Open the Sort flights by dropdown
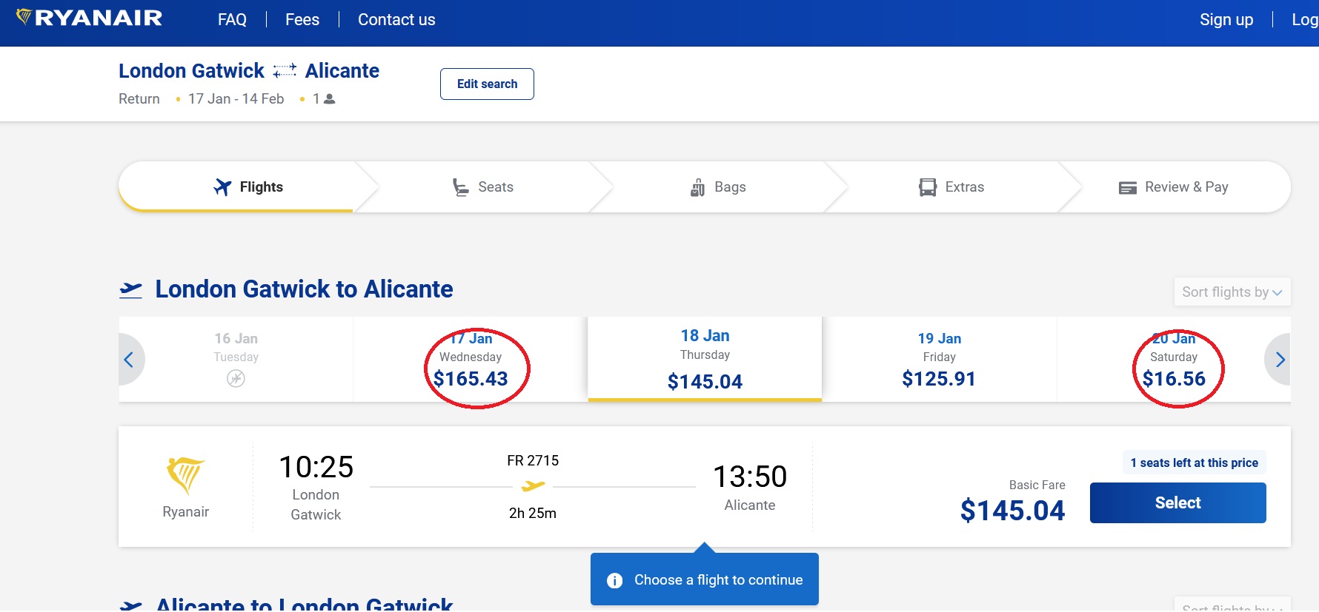 click(x=1232, y=292)
